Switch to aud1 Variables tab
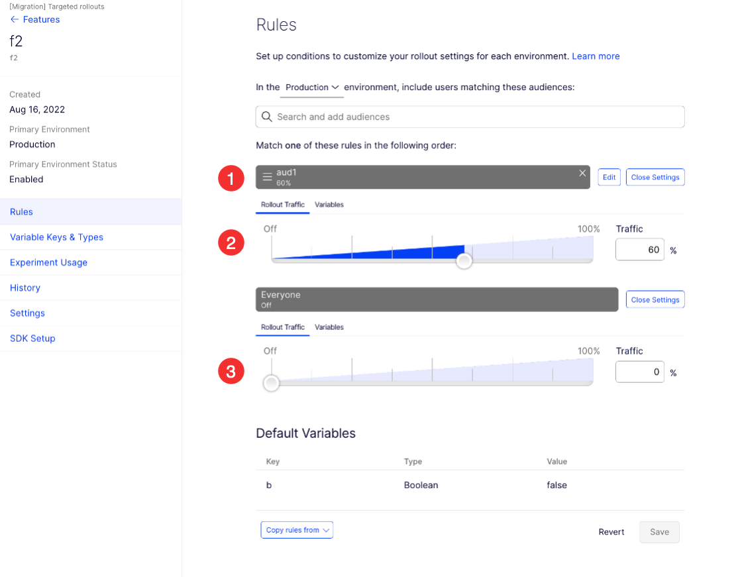 click(x=329, y=205)
